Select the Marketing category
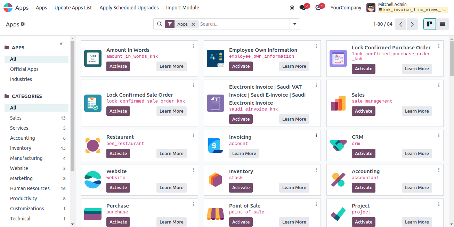 [x=37, y=178]
